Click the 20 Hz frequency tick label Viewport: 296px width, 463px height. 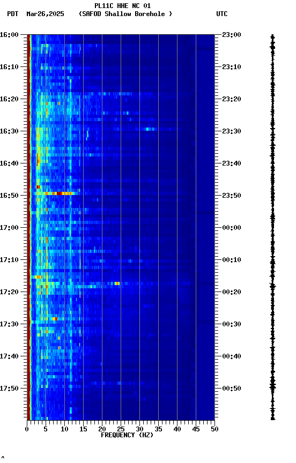pyautogui.click(x=102, y=429)
